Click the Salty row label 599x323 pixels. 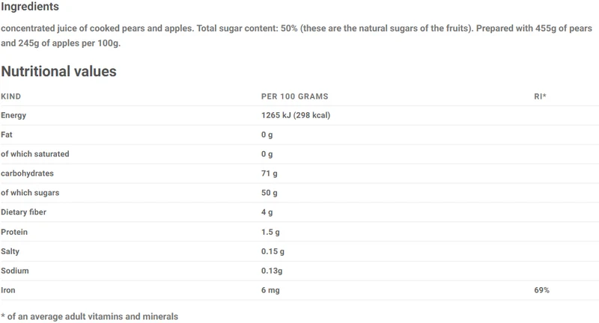click(x=10, y=252)
